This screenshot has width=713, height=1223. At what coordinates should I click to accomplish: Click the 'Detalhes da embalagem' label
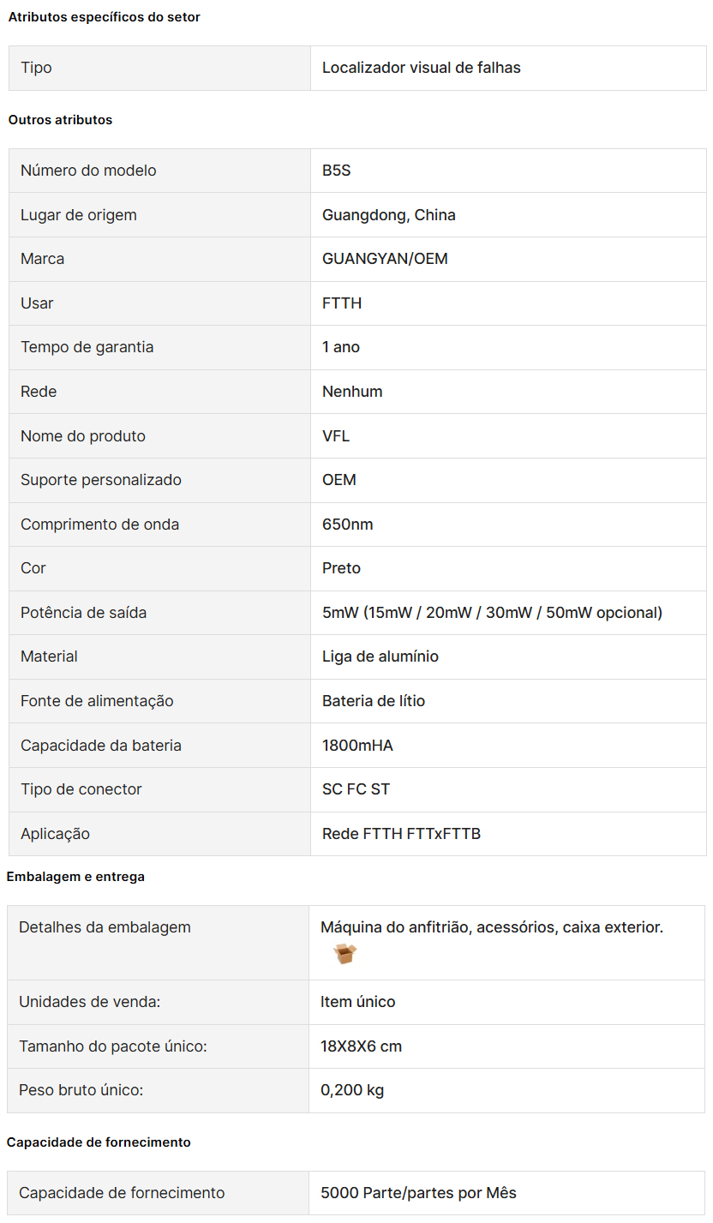pos(105,927)
